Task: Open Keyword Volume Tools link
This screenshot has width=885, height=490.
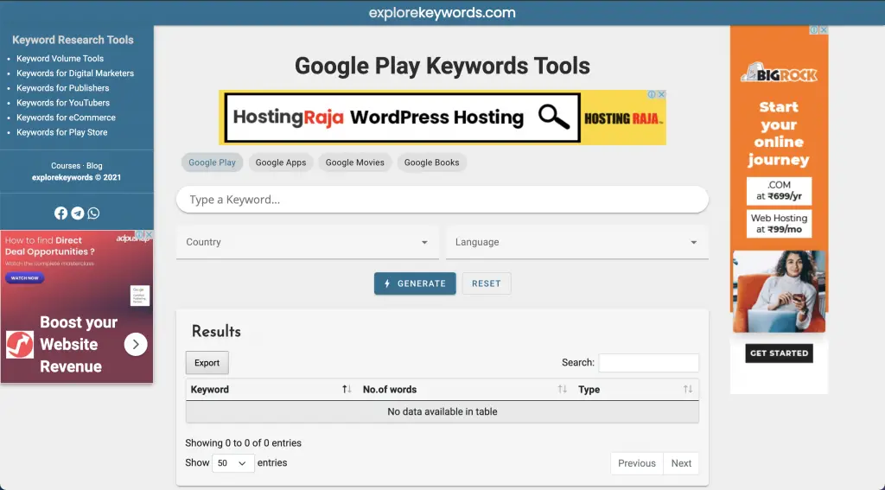Action: [60, 58]
